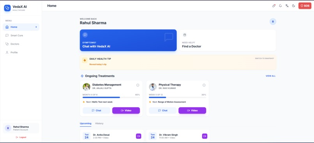Open Smart Cure in the sidebar
The height and width of the screenshot is (143, 314).
coord(21,35)
